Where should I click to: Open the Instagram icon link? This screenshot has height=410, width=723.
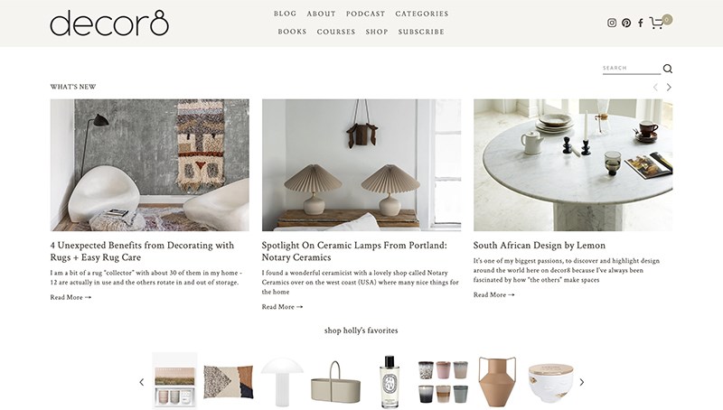tap(612, 23)
